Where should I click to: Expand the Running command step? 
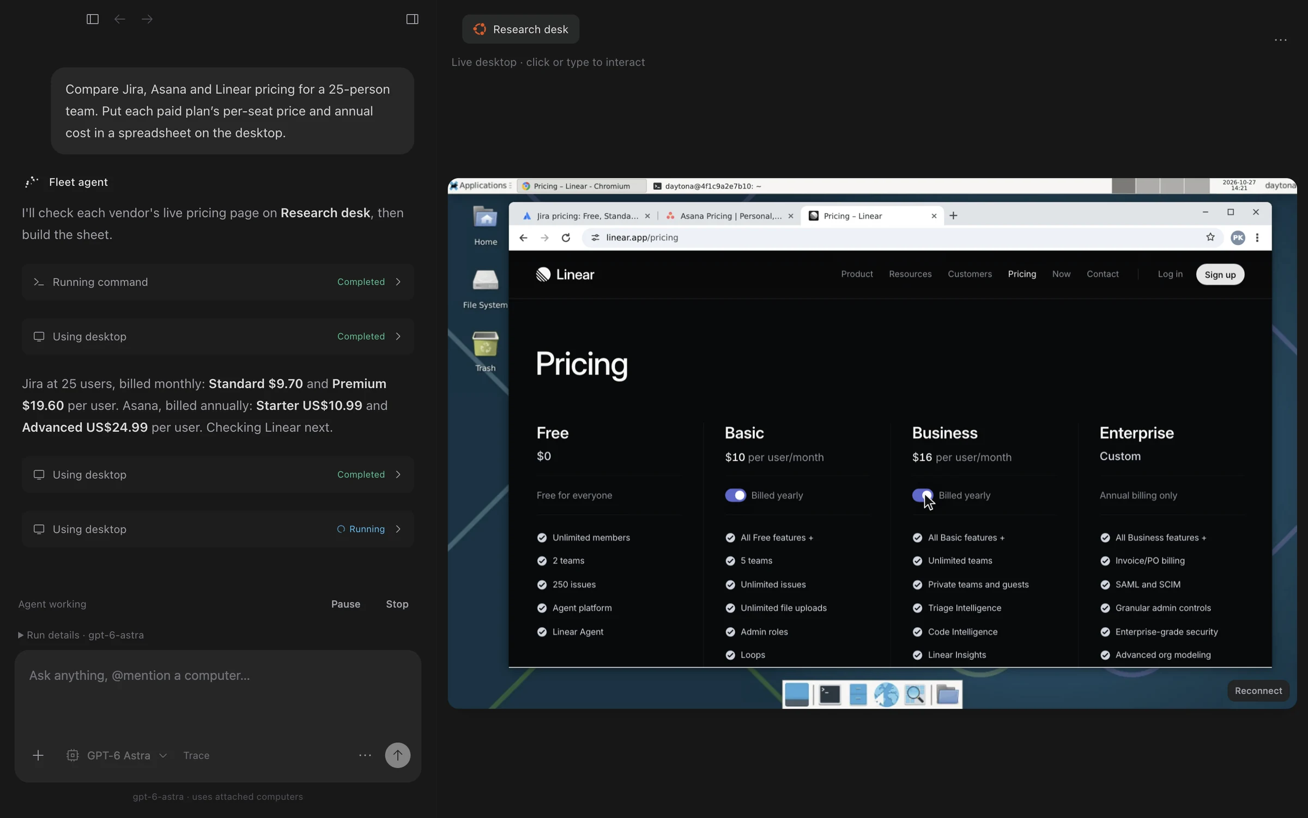218,282
